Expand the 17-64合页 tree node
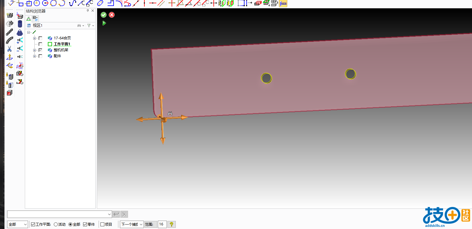The width and height of the screenshot is (472, 229). [34, 38]
